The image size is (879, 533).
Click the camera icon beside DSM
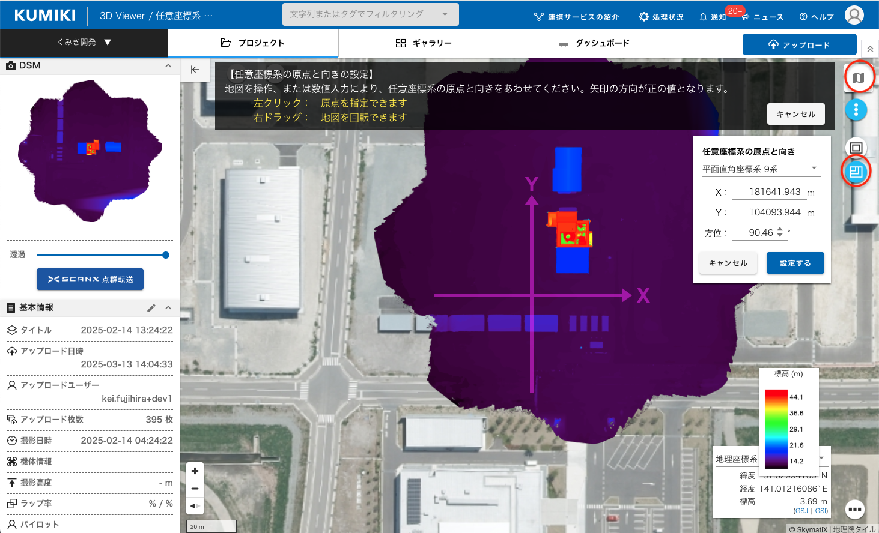click(x=11, y=66)
